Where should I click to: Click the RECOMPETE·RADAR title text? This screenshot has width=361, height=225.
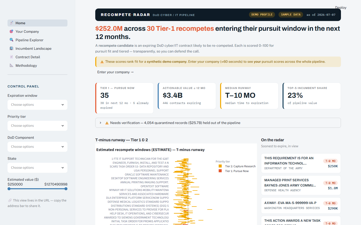pyautogui.click(x=125, y=15)
